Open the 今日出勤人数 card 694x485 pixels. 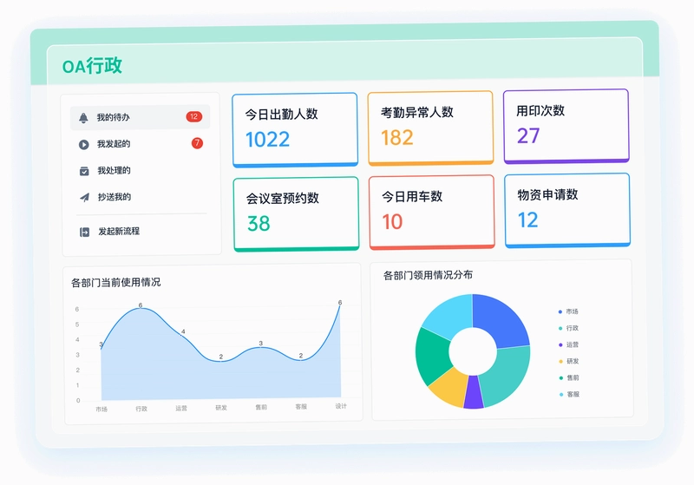pyautogui.click(x=295, y=130)
